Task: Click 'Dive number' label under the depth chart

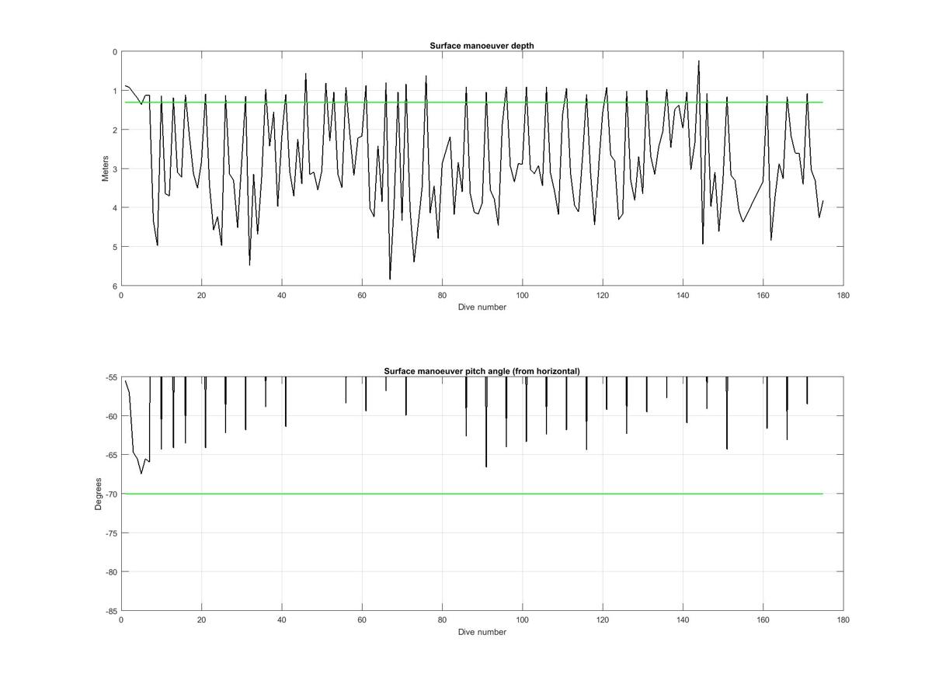Action: click(x=482, y=307)
